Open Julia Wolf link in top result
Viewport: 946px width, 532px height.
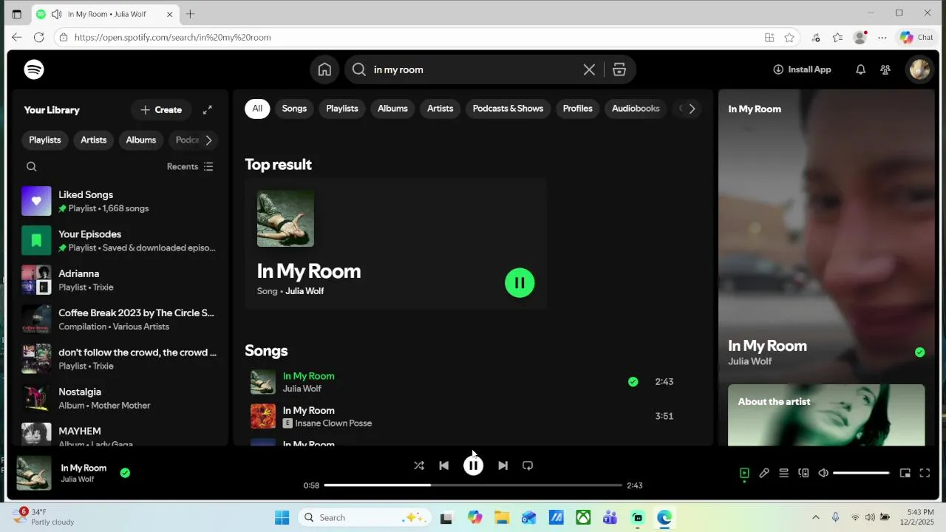[304, 291]
